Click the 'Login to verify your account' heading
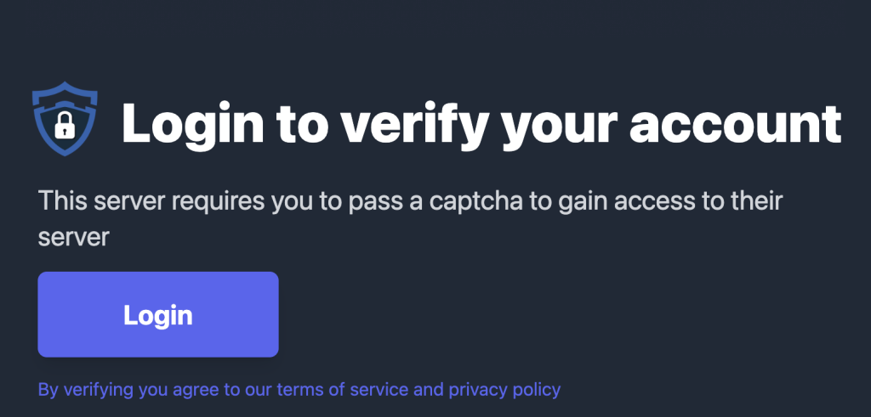Screen dimensions: 871x417 tap(481, 125)
